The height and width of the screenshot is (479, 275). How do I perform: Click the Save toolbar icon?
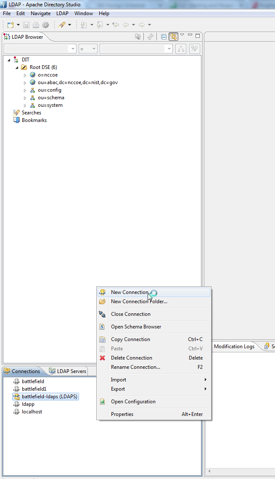coord(26,25)
